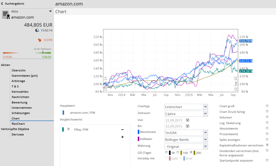Open the Nachrichten sidebar link
The image size is (276, 166).
point(20,97)
